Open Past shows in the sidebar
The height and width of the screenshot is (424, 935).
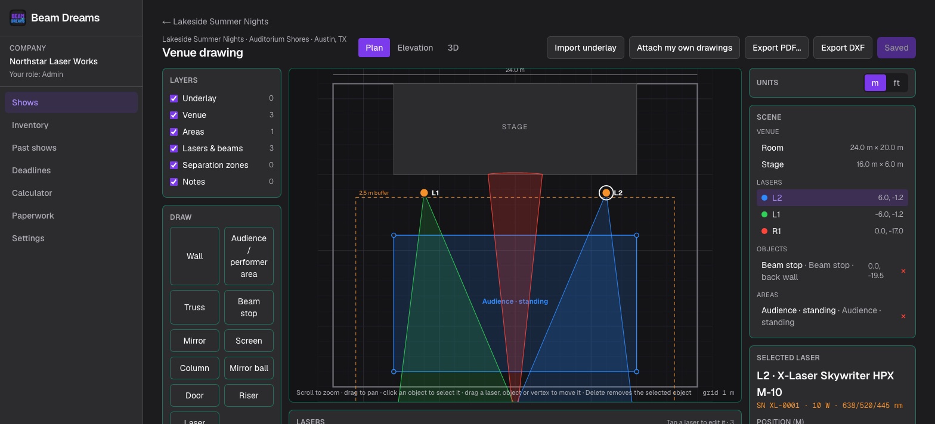(x=71, y=148)
